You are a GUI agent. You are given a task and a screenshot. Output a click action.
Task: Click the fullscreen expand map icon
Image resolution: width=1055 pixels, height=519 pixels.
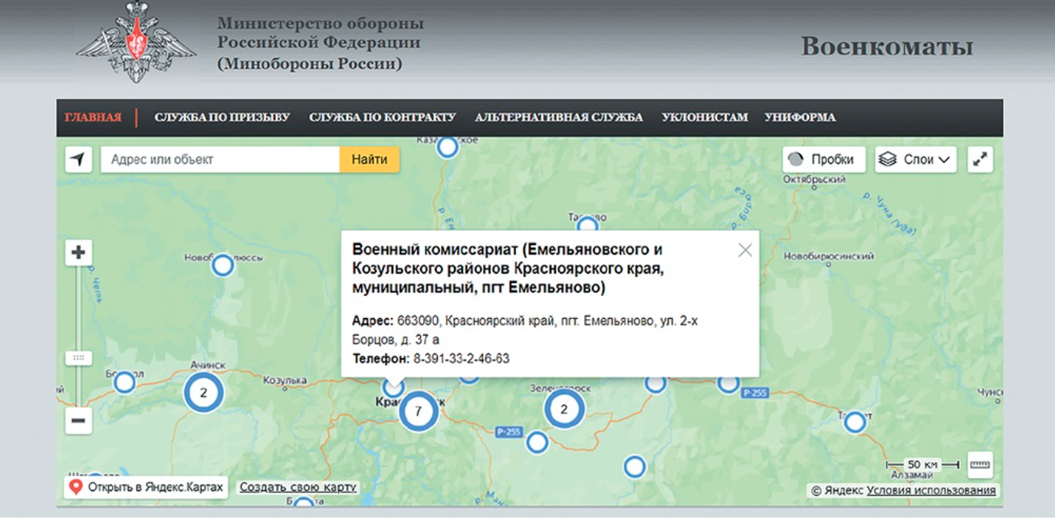point(980,159)
